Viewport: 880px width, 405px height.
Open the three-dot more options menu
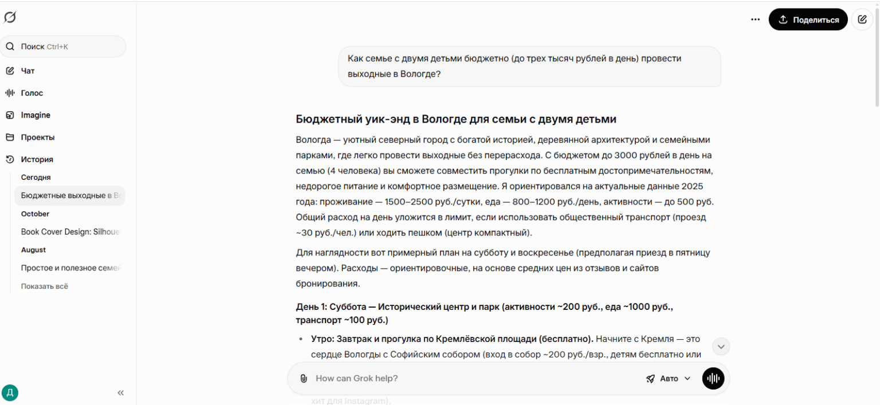point(755,19)
